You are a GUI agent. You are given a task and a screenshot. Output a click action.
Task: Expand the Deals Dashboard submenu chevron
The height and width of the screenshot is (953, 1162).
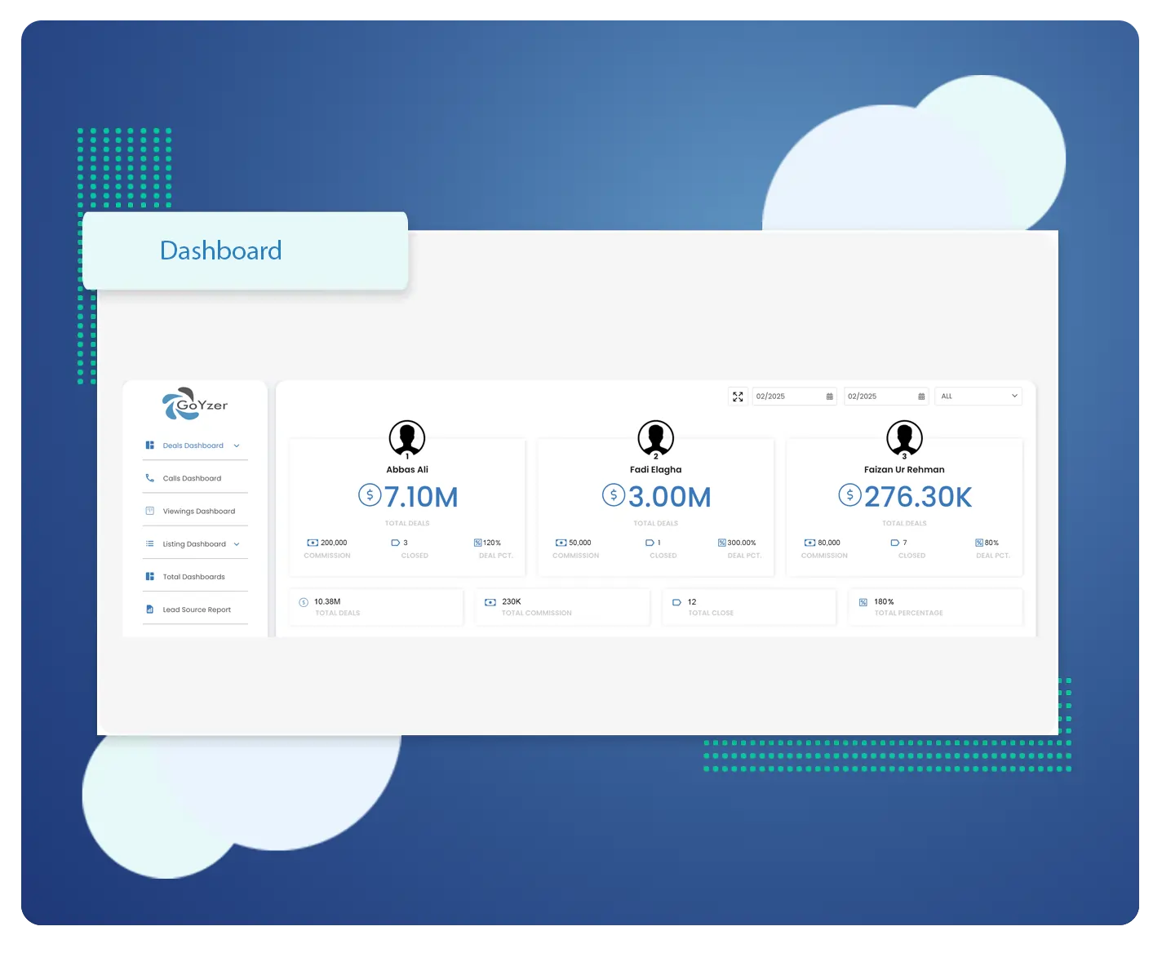point(237,445)
